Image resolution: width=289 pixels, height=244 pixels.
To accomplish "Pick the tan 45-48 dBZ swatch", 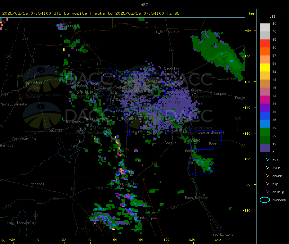I will click(x=265, y=84).
